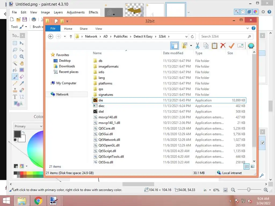Click the seashell icon in Explorer toolbar
Viewport: 275px width, 206px height.
[x=251, y=46]
